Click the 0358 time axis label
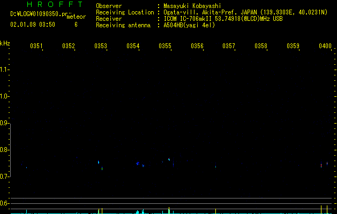The image size is (337, 214). [261, 46]
